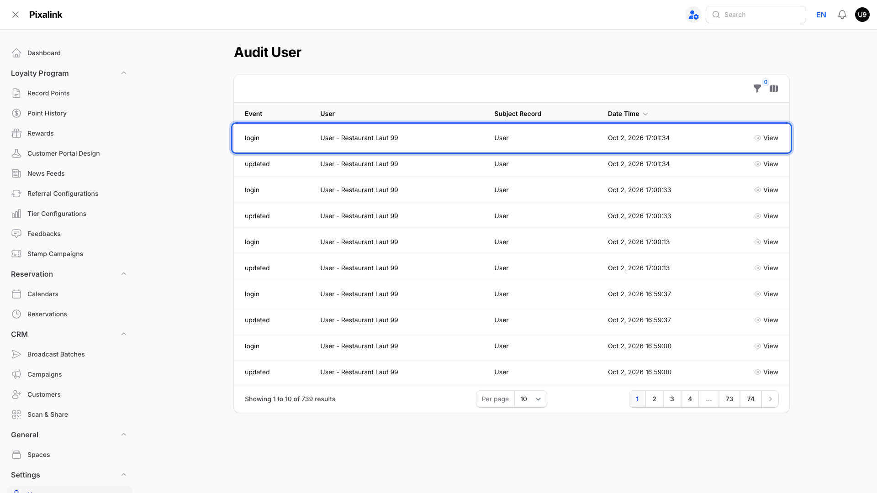Select the updated row at 16:59:37
This screenshot has width=877, height=493.
click(512, 320)
